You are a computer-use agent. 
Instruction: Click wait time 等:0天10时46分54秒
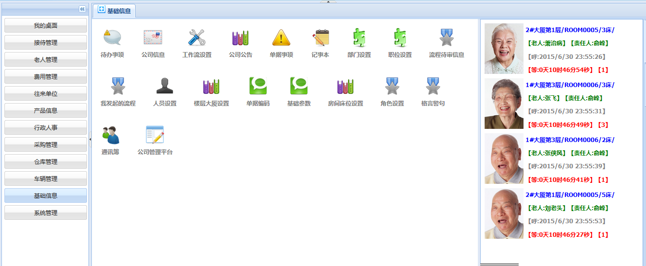[x=561, y=71]
